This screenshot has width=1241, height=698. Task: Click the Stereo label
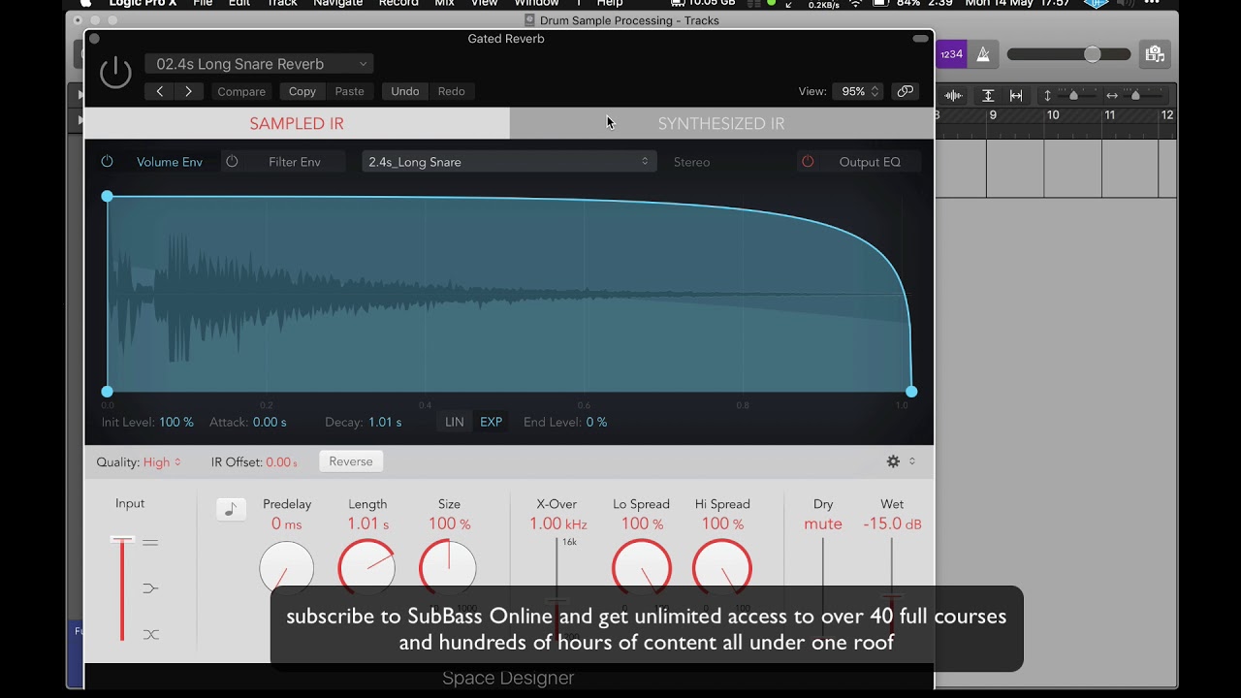click(x=692, y=162)
